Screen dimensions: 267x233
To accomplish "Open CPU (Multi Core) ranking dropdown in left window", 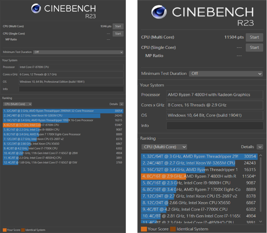I will point(17,104).
